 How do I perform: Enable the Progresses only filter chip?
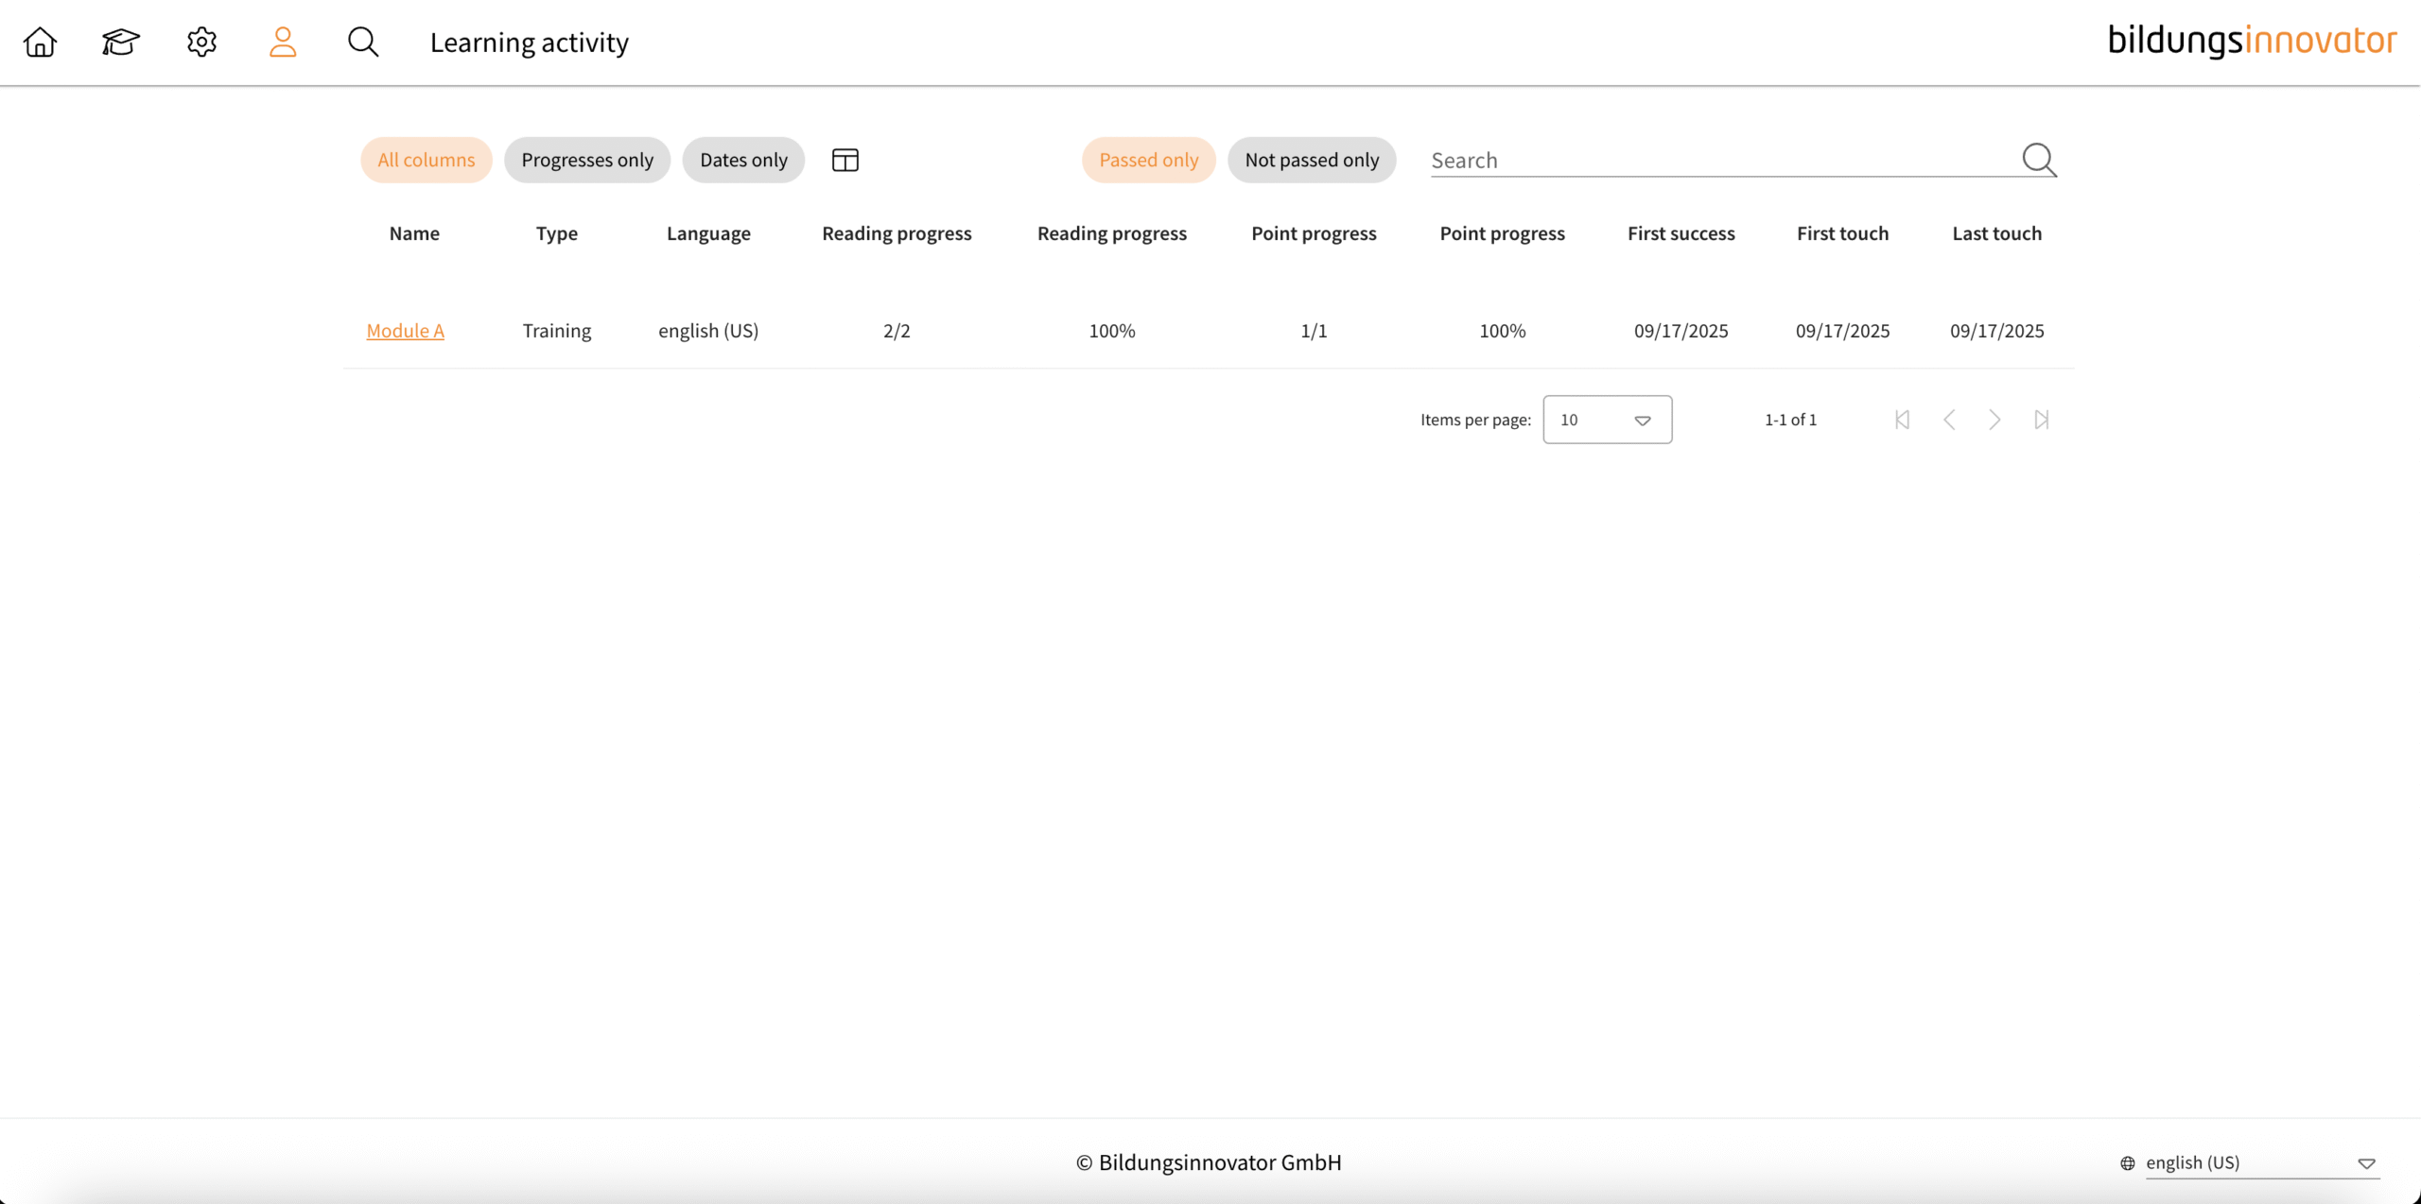(586, 160)
